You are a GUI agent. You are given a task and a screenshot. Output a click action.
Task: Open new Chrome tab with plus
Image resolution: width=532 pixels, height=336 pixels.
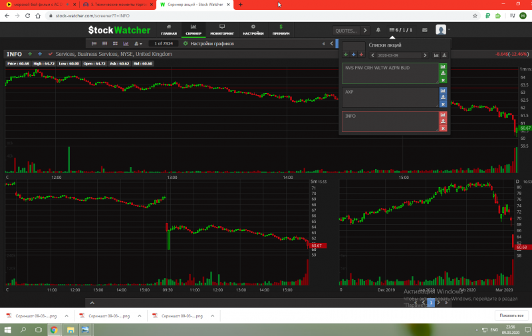240,5
